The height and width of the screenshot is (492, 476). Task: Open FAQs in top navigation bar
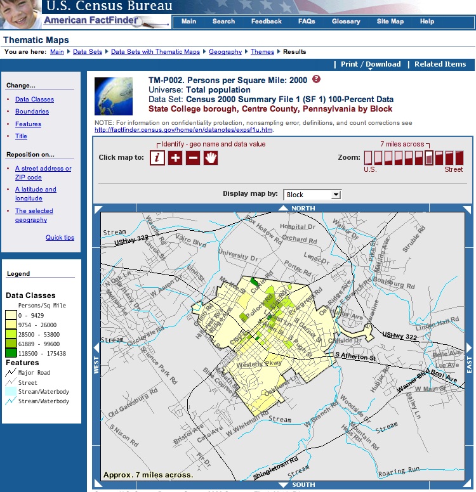click(x=307, y=22)
